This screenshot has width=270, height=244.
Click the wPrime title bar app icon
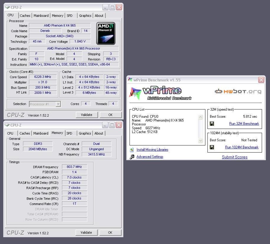[130, 80]
